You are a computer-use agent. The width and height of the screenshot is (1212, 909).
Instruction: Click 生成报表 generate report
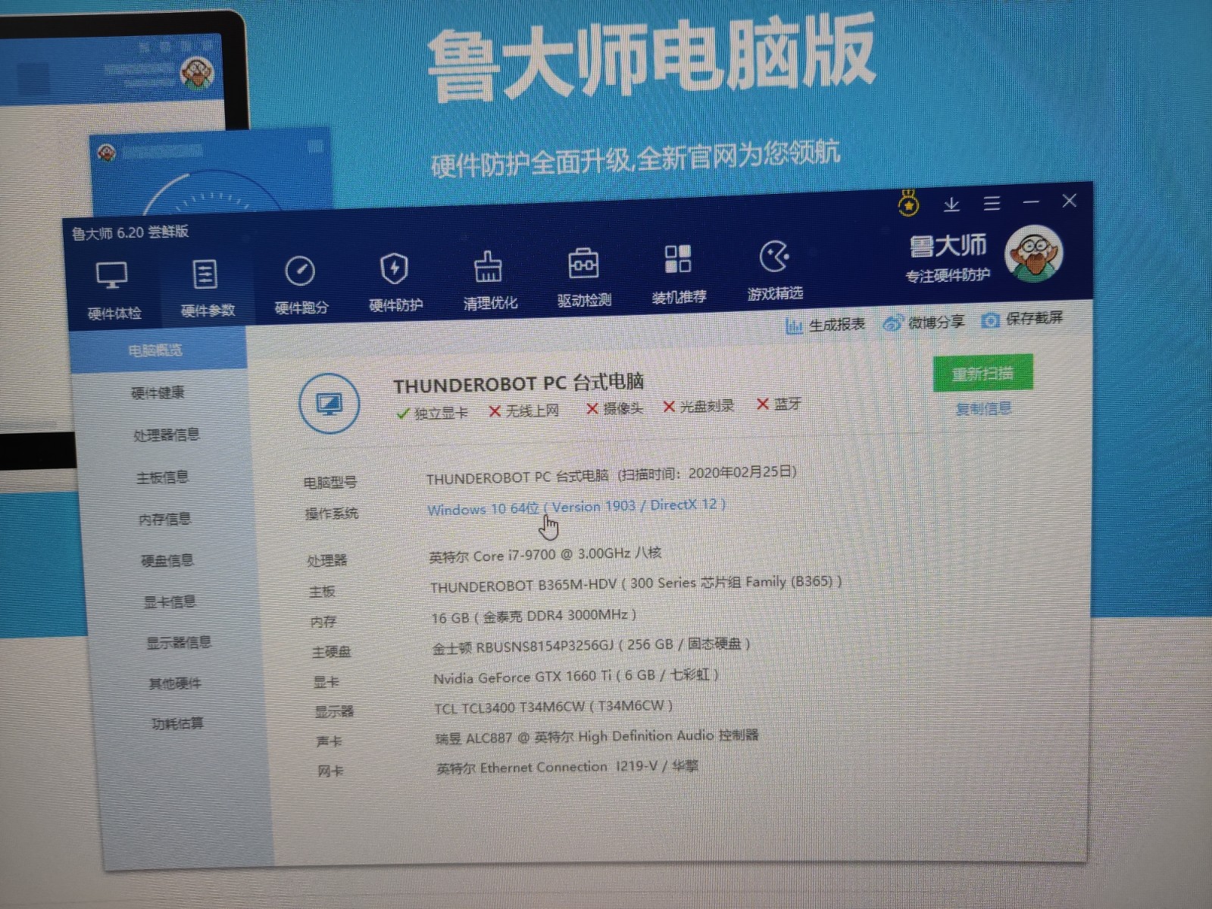pos(826,325)
